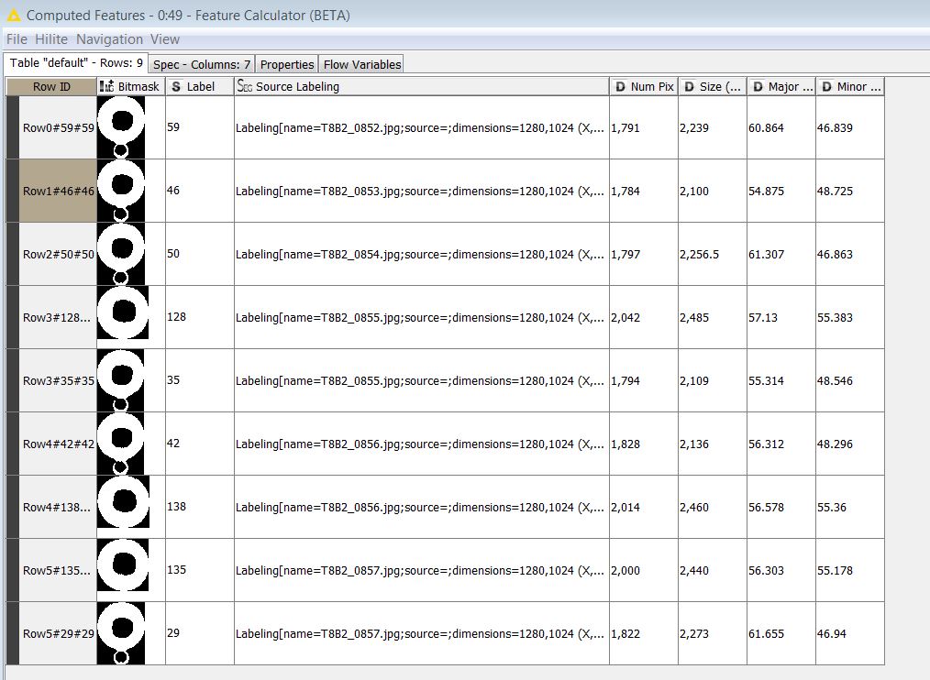This screenshot has width=930, height=680.
Task: Click the warning triangle icon in title bar
Action: (x=13, y=16)
